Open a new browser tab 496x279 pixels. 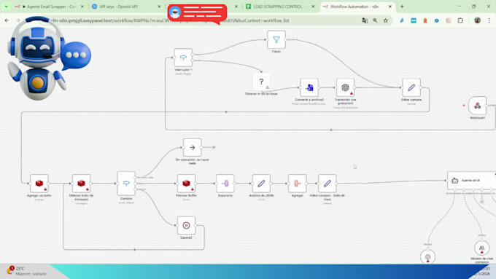[402, 7]
